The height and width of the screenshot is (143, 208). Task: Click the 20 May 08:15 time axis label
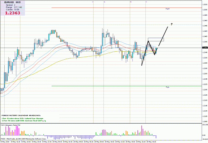click(x=99, y=142)
